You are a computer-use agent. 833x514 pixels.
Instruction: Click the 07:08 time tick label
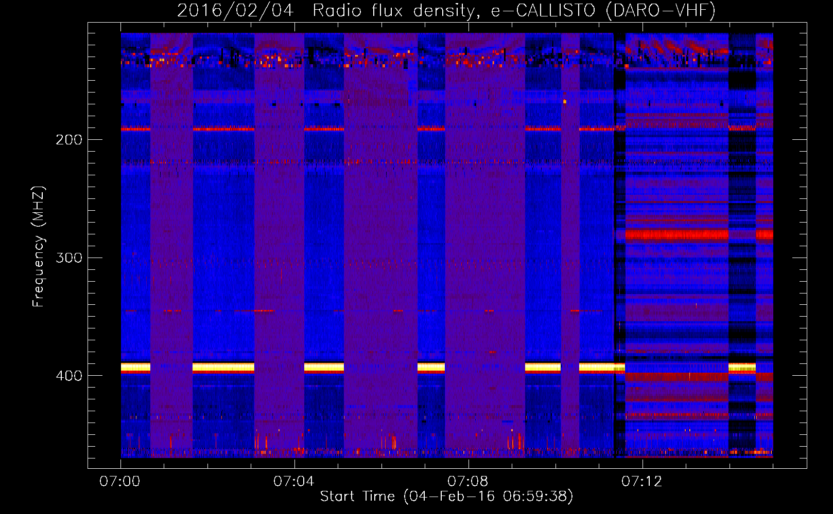click(467, 482)
